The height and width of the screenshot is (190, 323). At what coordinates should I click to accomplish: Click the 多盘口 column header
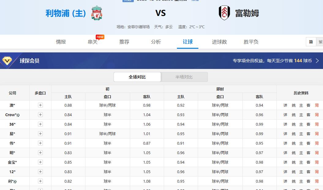pos(40,93)
